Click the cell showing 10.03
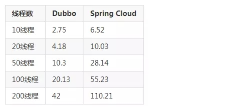The width and height of the screenshot is (231, 109). tap(99, 46)
